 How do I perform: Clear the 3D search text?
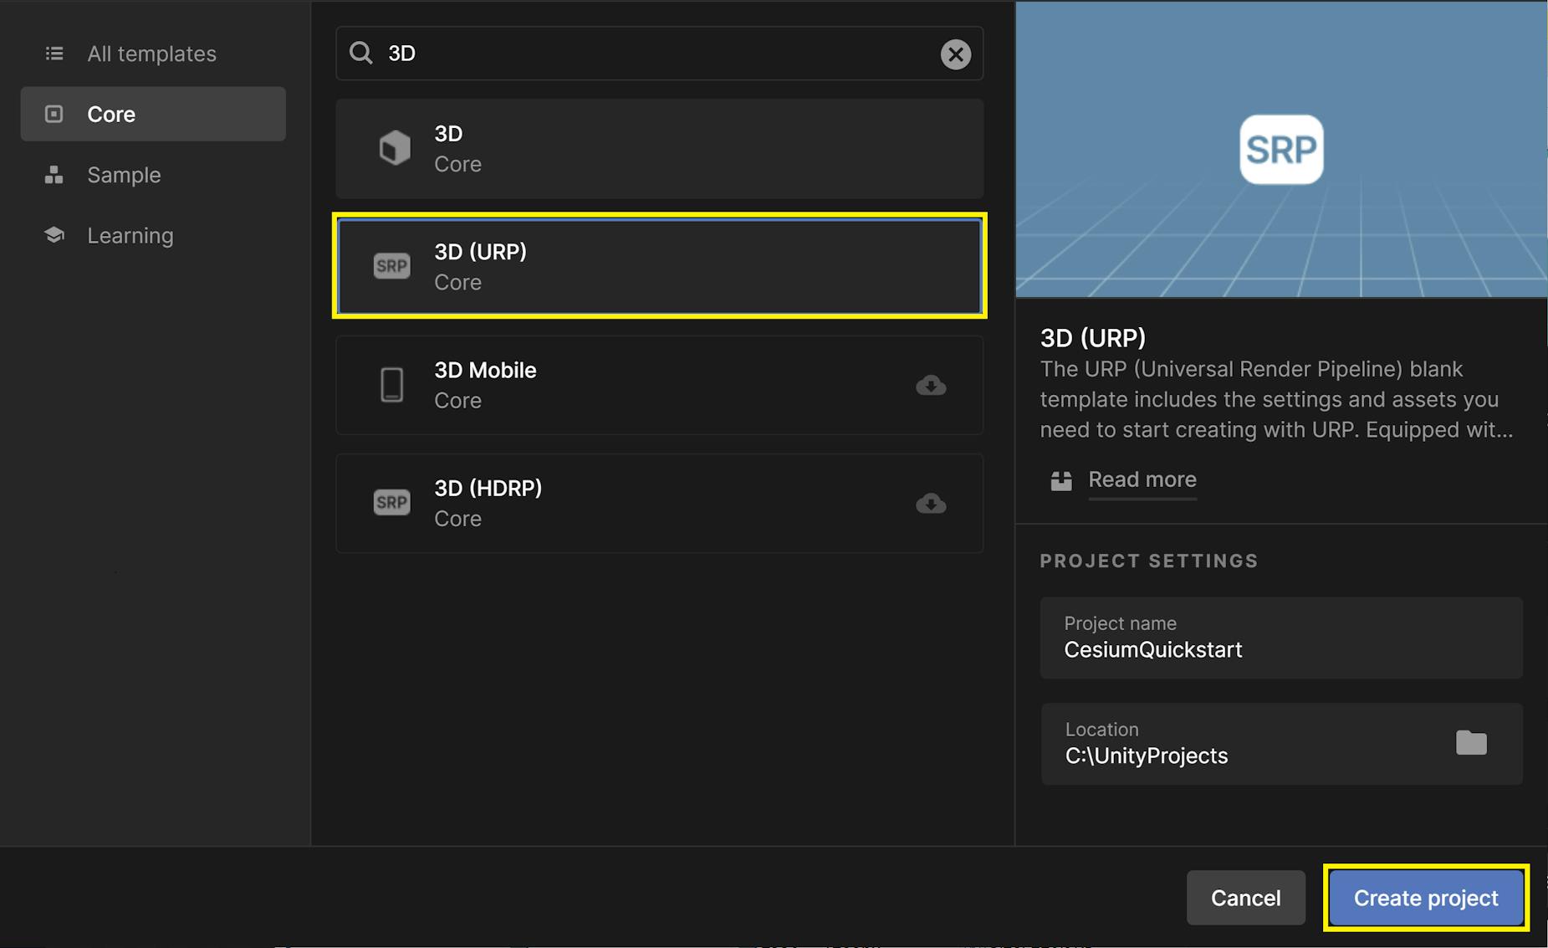point(955,53)
